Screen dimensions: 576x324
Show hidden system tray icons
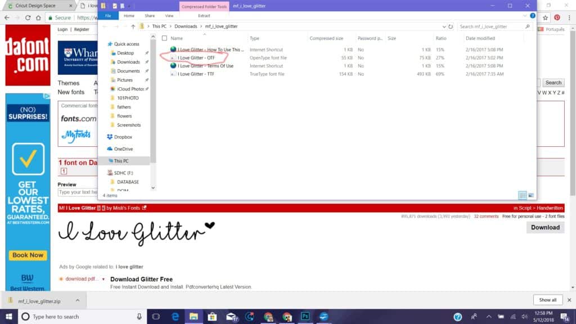pos(489,316)
